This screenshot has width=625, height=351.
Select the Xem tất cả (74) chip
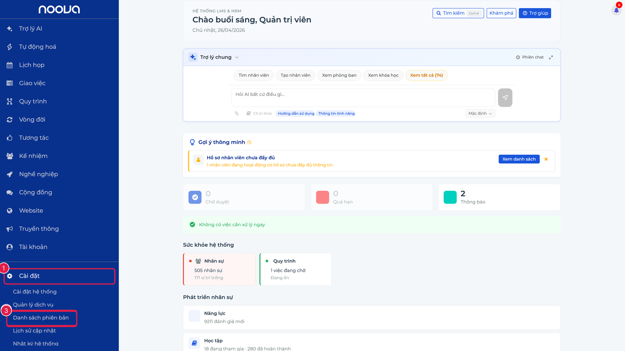(x=427, y=75)
